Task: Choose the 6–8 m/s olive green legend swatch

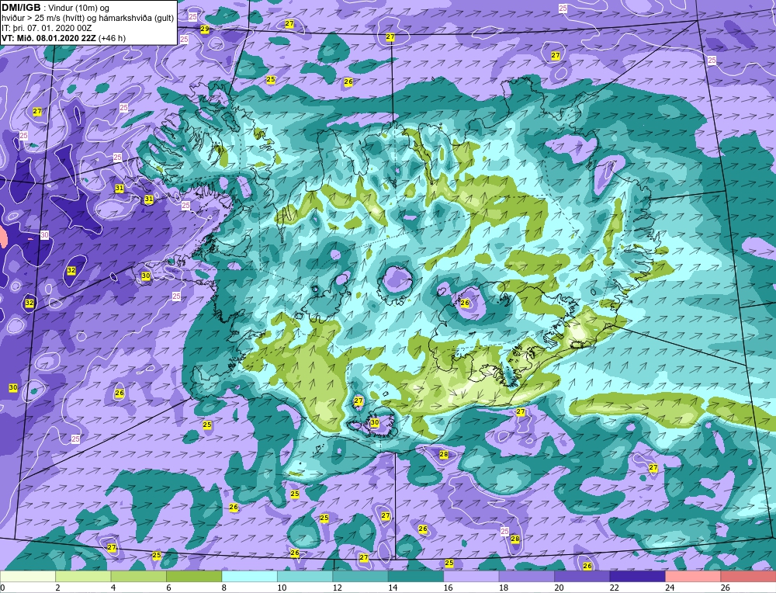Action: (194, 576)
